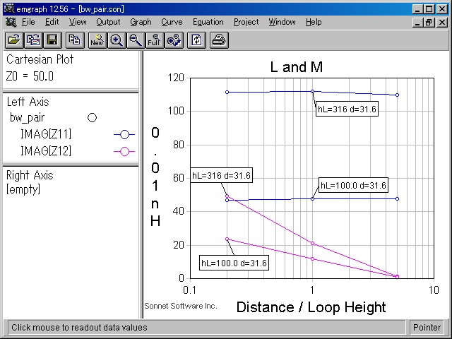Print the graph using printer icon

(x=219, y=40)
